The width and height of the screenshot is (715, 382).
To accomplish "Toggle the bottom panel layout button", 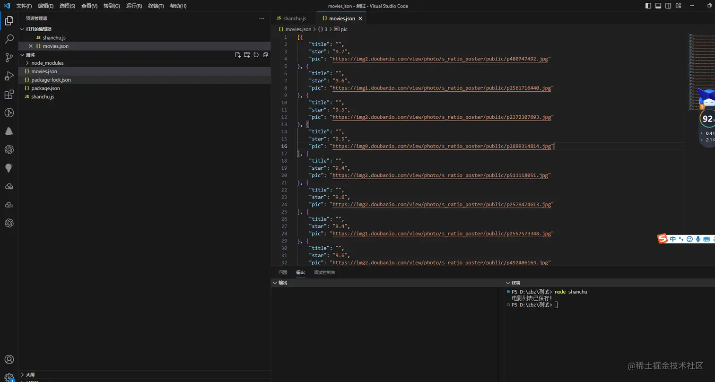I will [658, 6].
